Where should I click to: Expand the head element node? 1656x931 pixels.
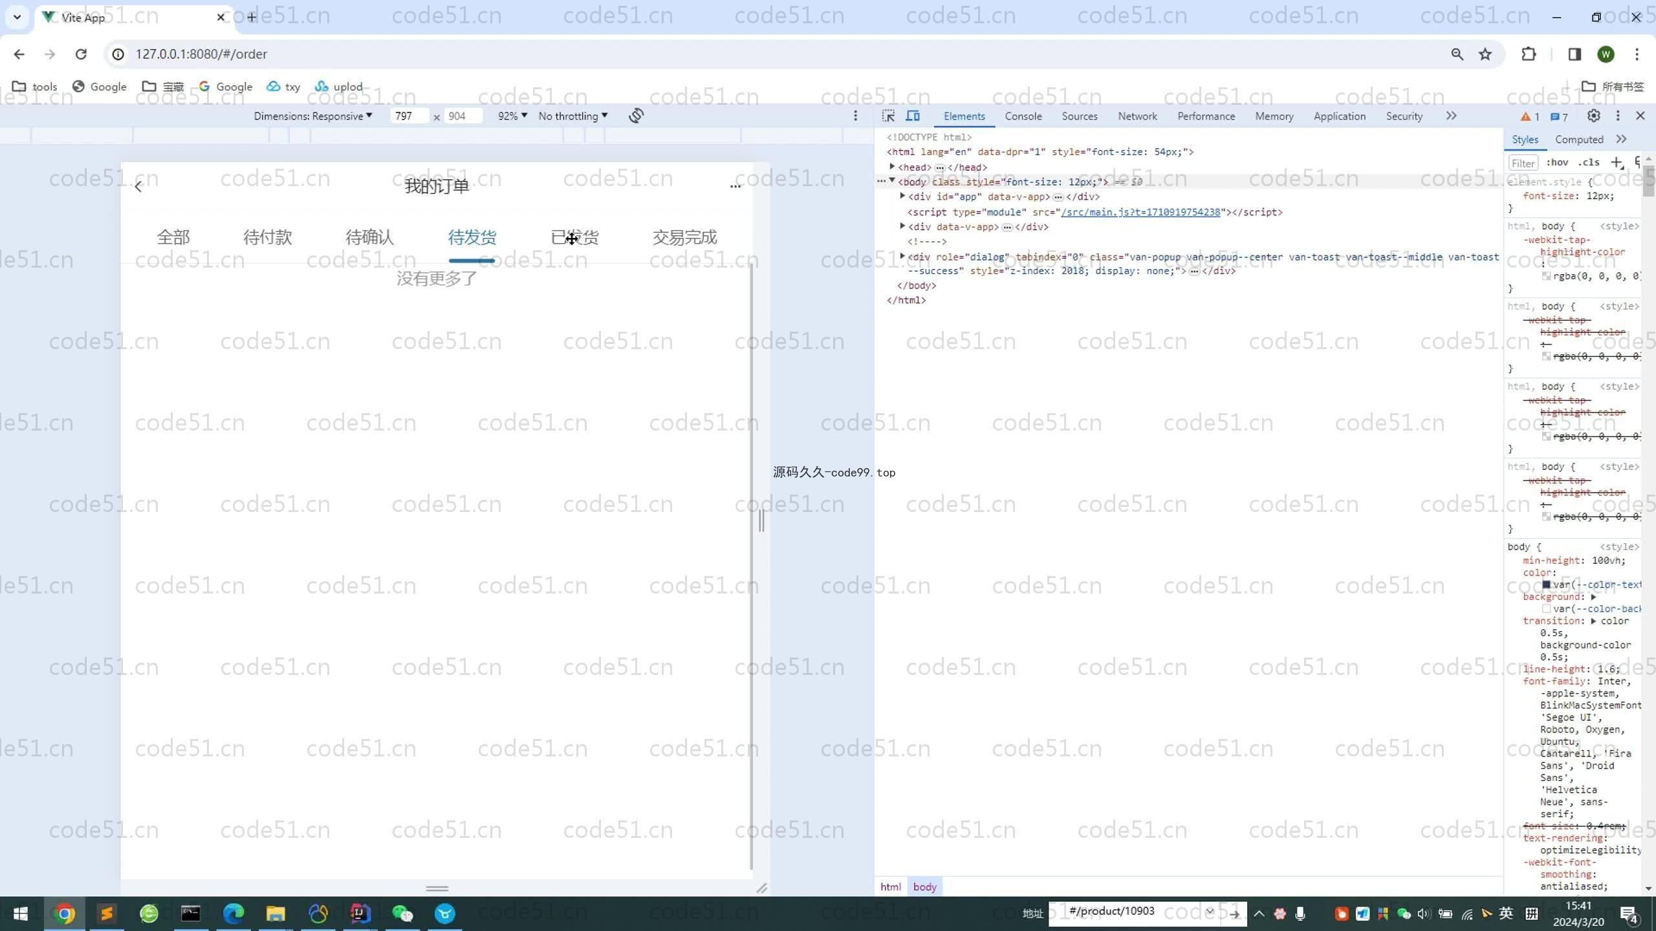coord(892,167)
